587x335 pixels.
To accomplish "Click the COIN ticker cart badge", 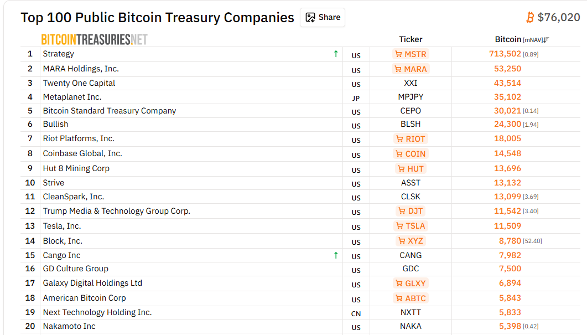I will [x=411, y=154].
